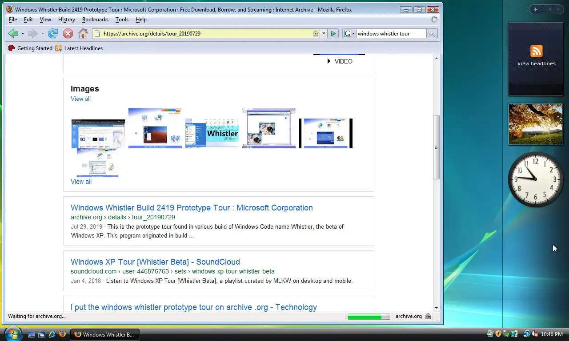
Task: Open the Windows Start orb
Action: pyautogui.click(x=12, y=333)
